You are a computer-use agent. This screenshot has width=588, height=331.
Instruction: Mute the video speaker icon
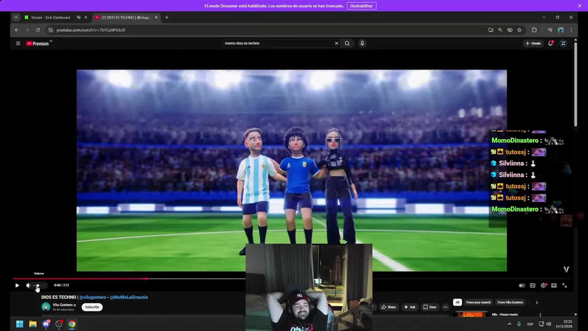click(28, 285)
